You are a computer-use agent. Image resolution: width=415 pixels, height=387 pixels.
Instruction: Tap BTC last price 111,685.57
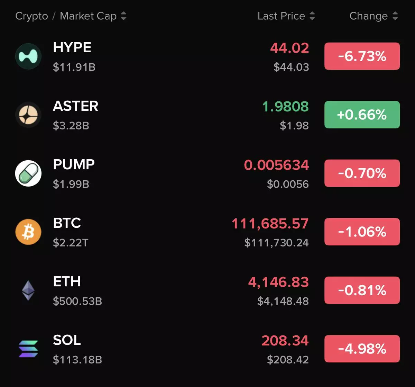(270, 224)
